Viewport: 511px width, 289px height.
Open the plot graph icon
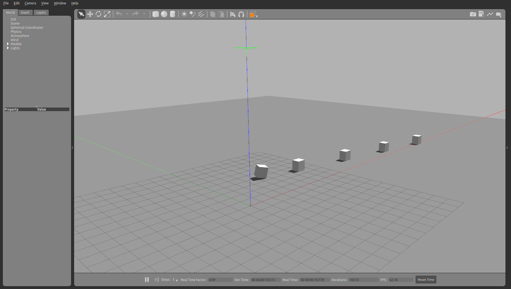click(x=490, y=14)
